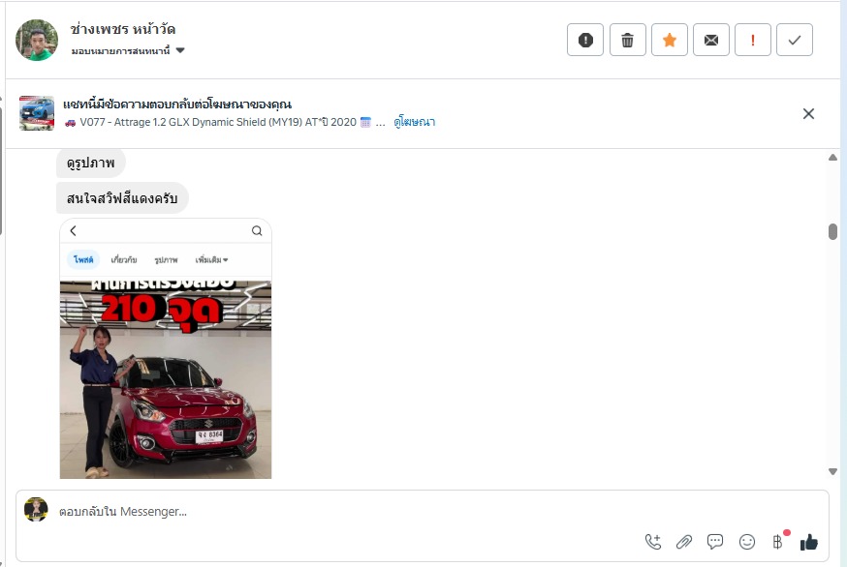Viewport: 847px width, 567px height.
Task: Mark conversation as unread with envelope icon
Action: [x=711, y=40]
